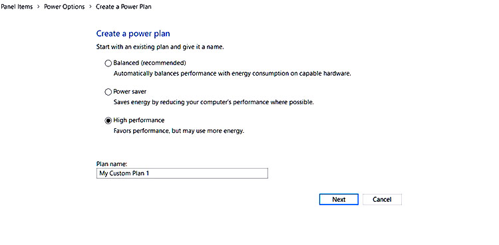Click the 'Favors performance' description line
Screen dimensions: 499x245
(179, 131)
